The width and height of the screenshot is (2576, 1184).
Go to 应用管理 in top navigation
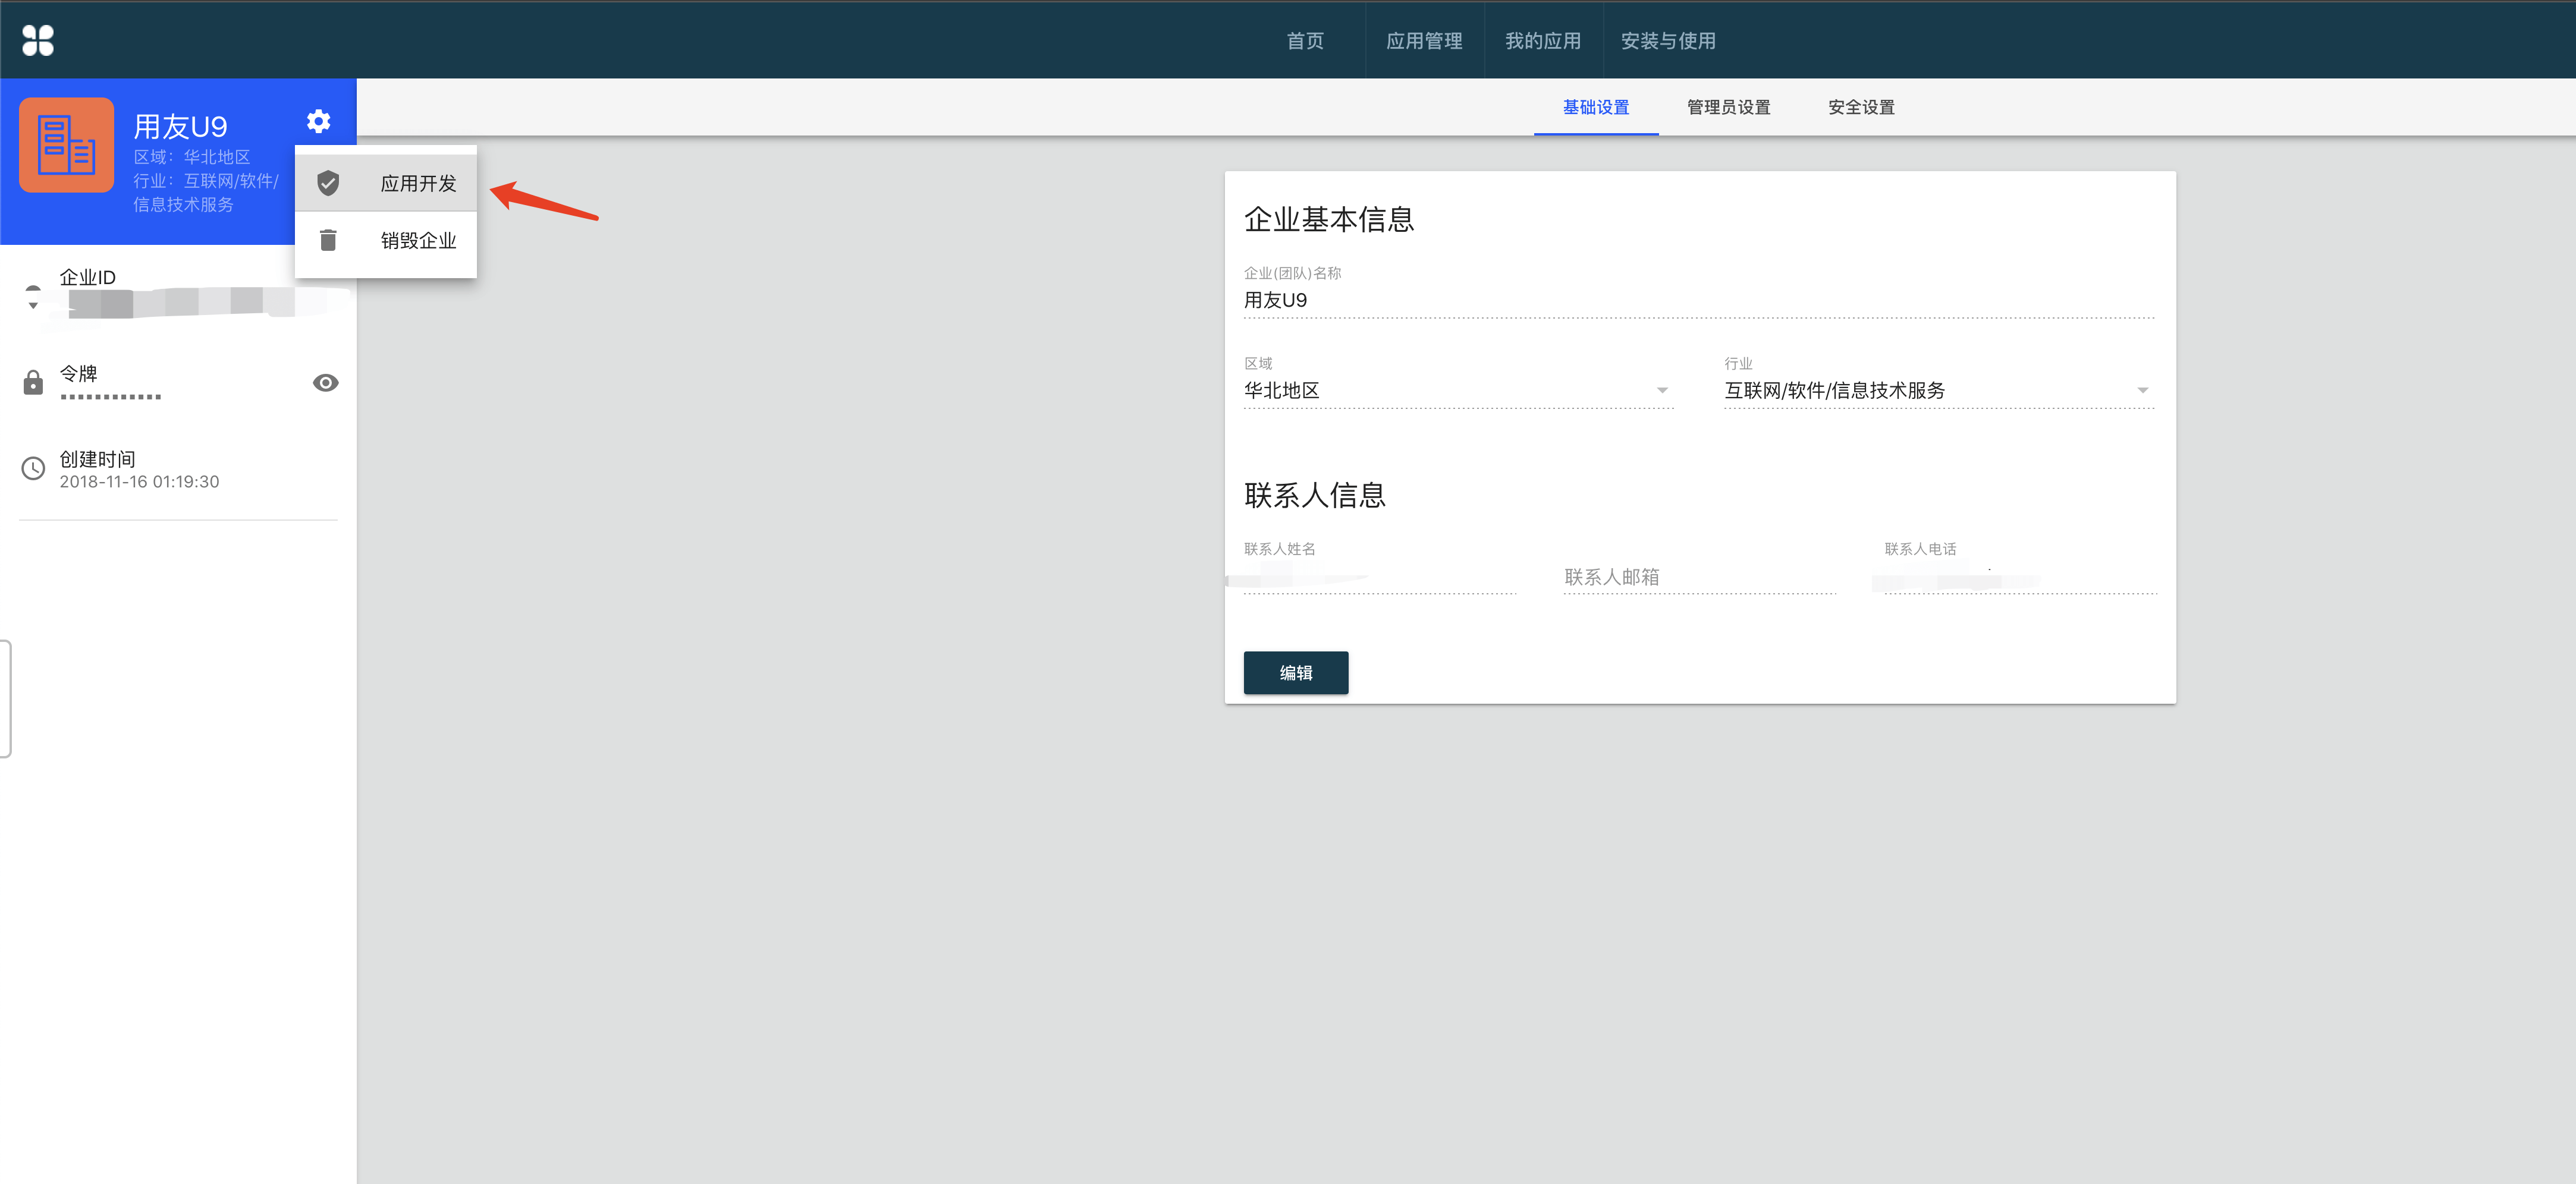(x=1423, y=41)
